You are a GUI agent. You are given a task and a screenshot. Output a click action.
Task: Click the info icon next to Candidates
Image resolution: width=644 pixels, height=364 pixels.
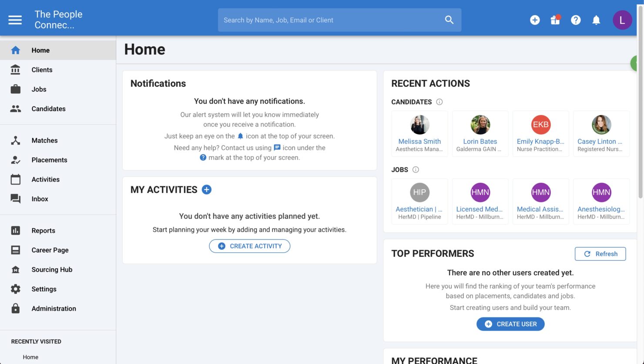[x=439, y=102]
